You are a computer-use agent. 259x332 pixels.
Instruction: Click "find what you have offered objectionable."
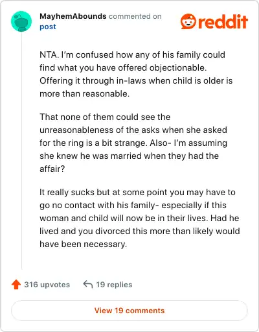(123, 67)
